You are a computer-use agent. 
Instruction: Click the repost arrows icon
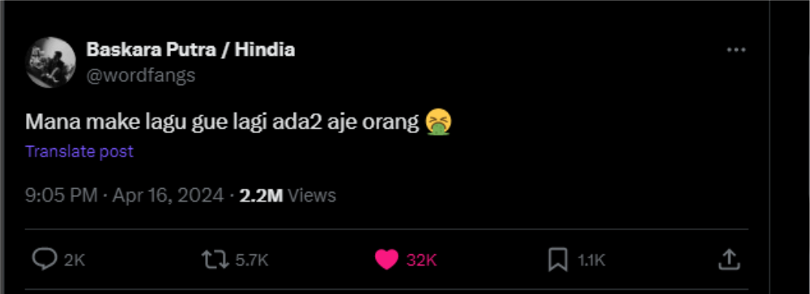coord(215,259)
